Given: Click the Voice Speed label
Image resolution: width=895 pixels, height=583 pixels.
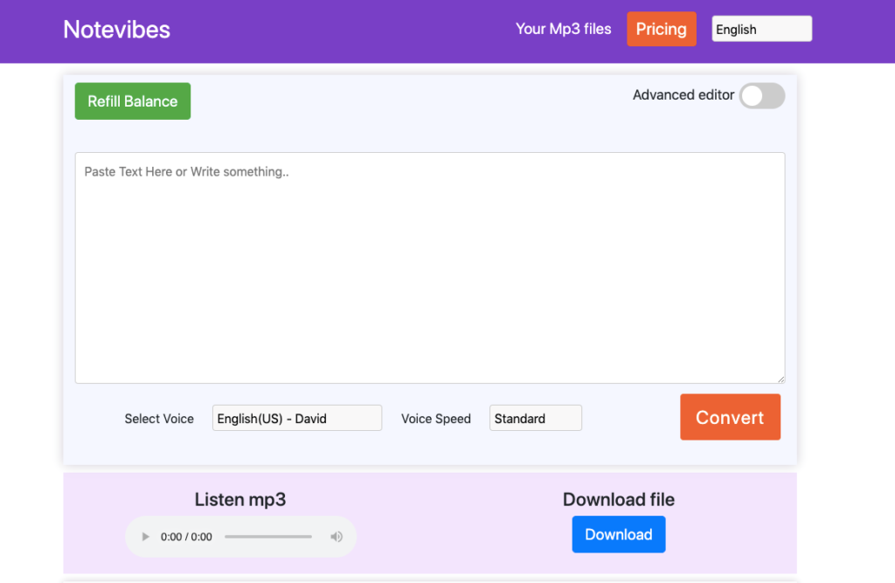Looking at the screenshot, I should point(435,419).
